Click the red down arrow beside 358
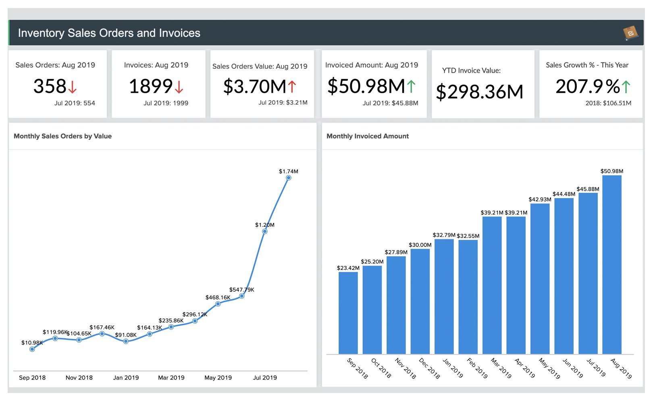Viewport: 653px width, 401px height. coord(73,87)
